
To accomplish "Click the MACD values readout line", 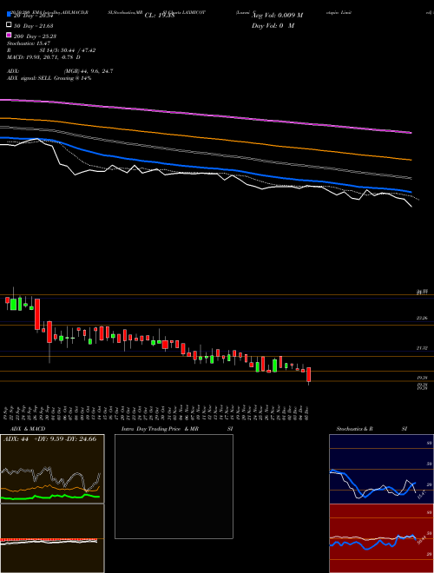I will point(44,57).
